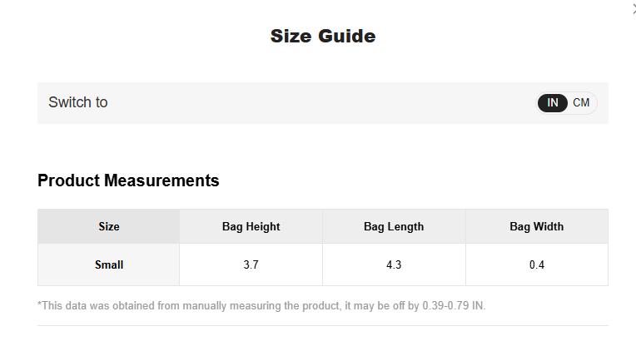Click the word Guide in the title

tap(347, 36)
